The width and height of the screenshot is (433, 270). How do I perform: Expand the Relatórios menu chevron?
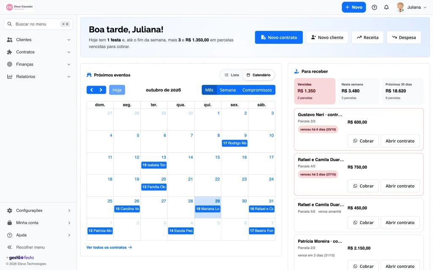click(69, 77)
